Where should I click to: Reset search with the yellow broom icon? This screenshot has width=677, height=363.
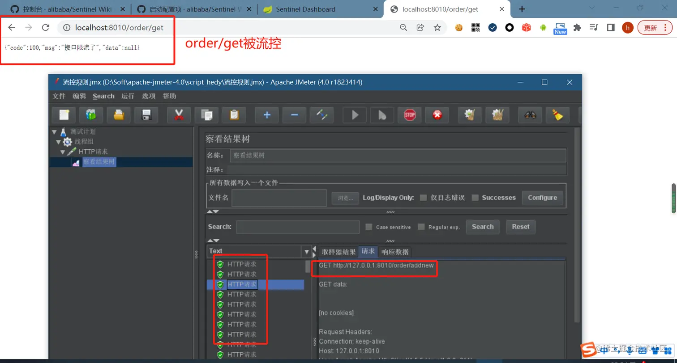[557, 115]
